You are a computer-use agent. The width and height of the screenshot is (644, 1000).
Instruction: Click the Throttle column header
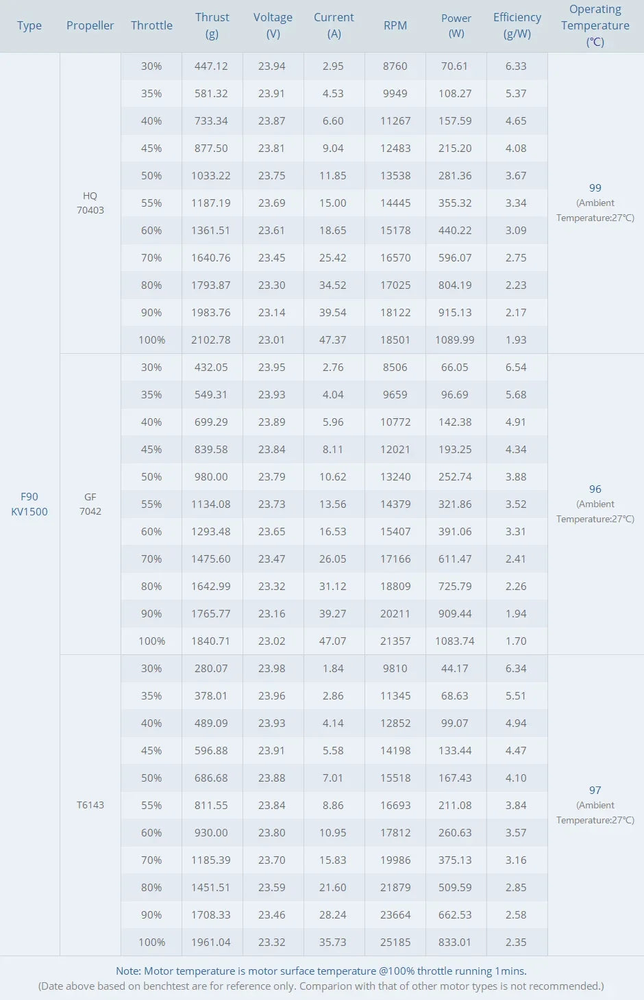[x=151, y=25]
